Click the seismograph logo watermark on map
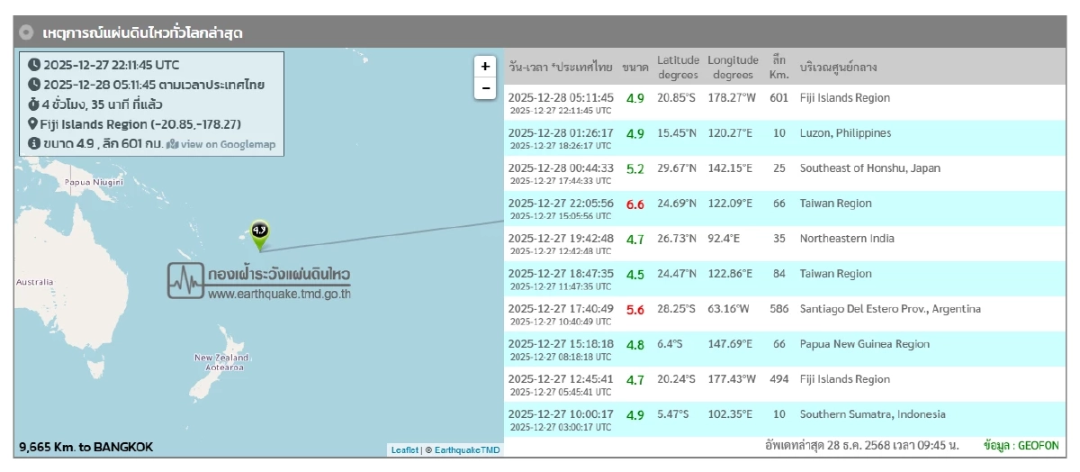Screen dimensions: 1080x472 pyautogui.click(x=186, y=281)
